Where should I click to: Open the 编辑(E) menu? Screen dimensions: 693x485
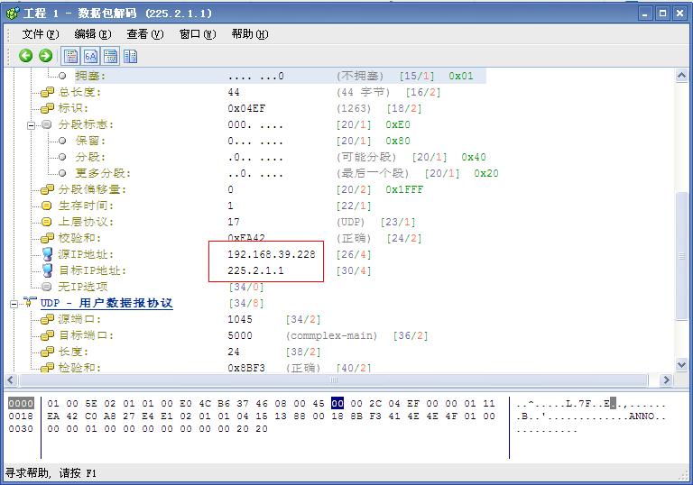tap(93, 34)
